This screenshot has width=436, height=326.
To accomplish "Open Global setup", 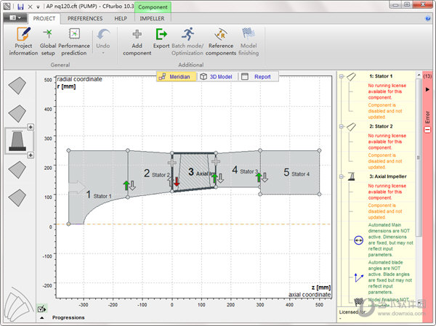I will tap(48, 41).
